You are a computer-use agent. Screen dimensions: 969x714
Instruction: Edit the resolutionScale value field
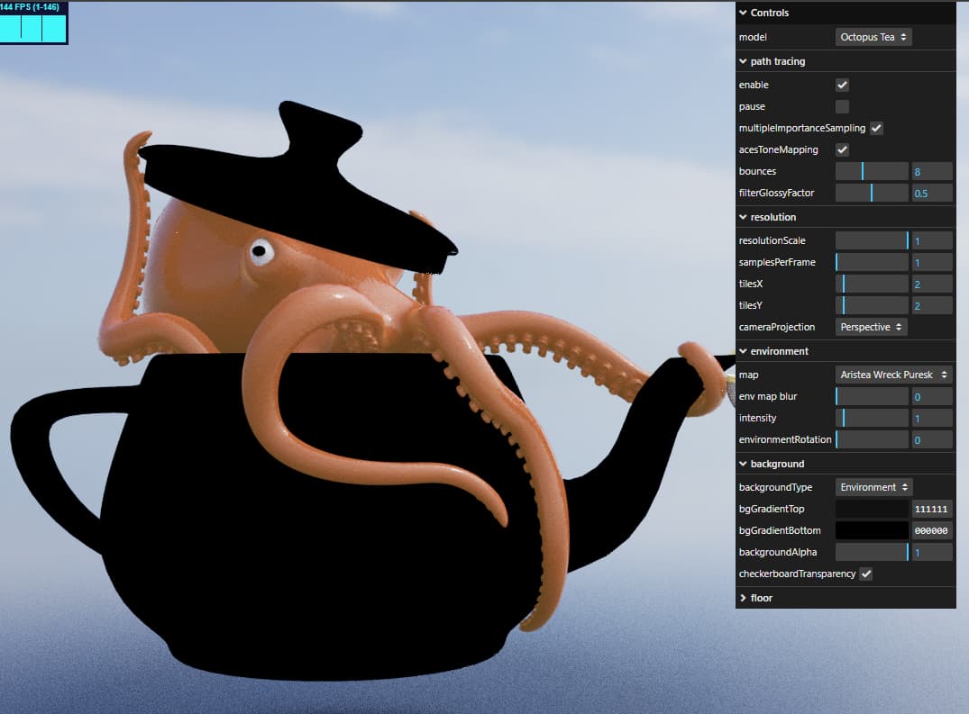[x=932, y=240]
